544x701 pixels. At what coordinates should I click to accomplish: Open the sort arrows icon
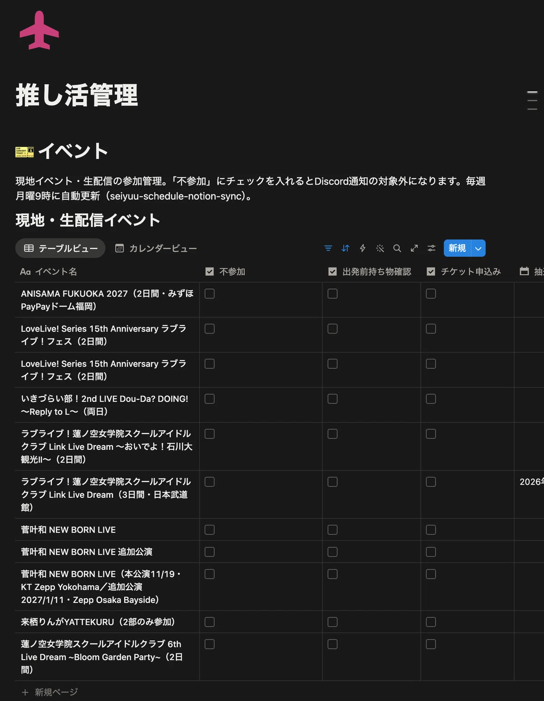point(345,248)
